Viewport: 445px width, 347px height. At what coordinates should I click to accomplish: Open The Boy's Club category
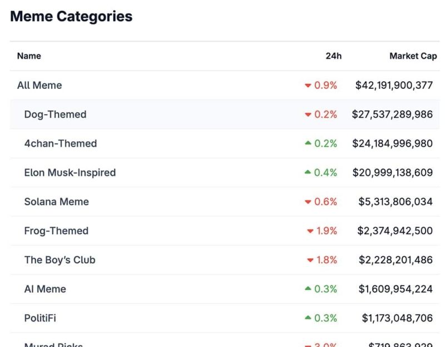point(60,260)
